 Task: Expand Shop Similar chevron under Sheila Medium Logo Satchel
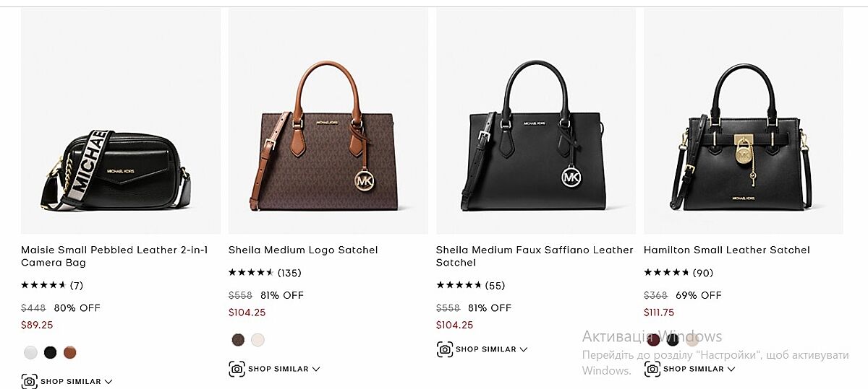[x=315, y=369]
